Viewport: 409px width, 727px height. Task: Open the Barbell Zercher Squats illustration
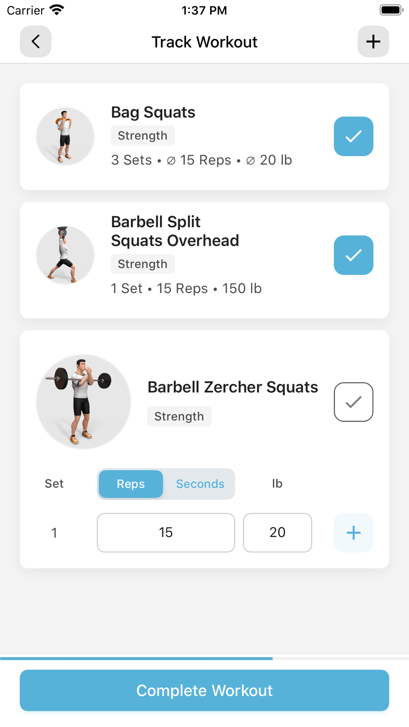83,402
